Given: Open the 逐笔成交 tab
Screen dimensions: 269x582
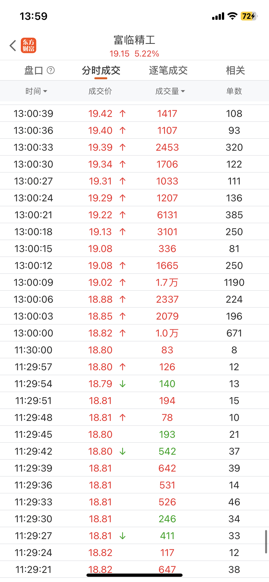Looking at the screenshot, I should [168, 70].
